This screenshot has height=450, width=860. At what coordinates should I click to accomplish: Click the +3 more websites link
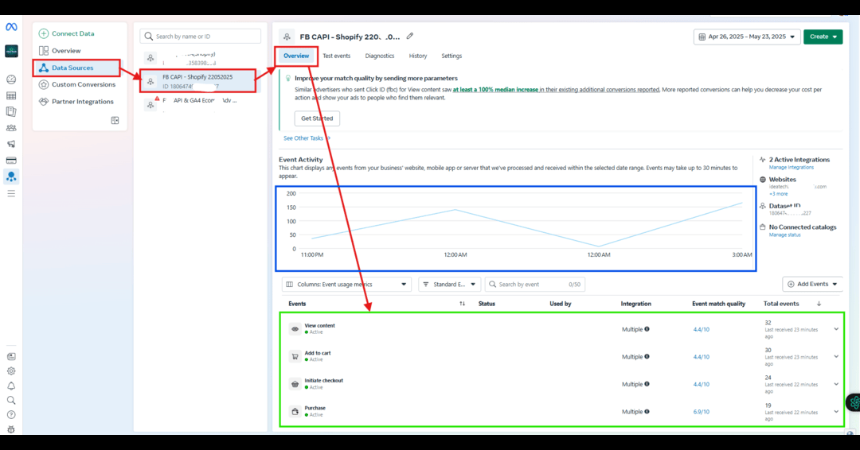pos(778,194)
